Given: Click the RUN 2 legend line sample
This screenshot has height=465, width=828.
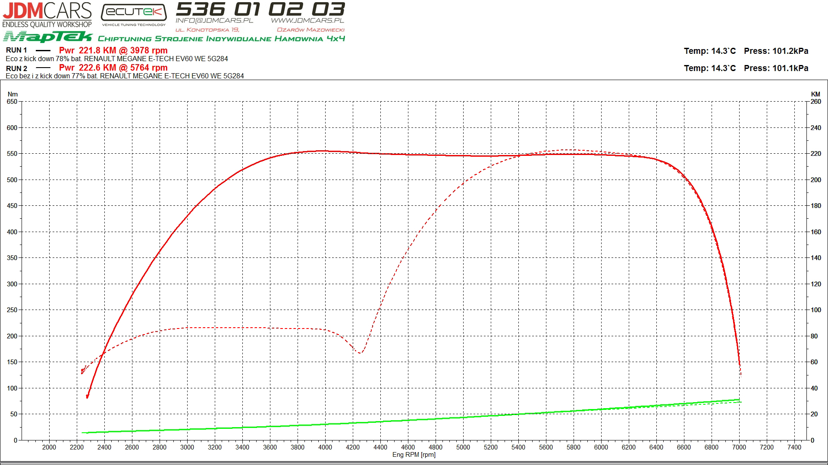Looking at the screenshot, I should coord(43,68).
